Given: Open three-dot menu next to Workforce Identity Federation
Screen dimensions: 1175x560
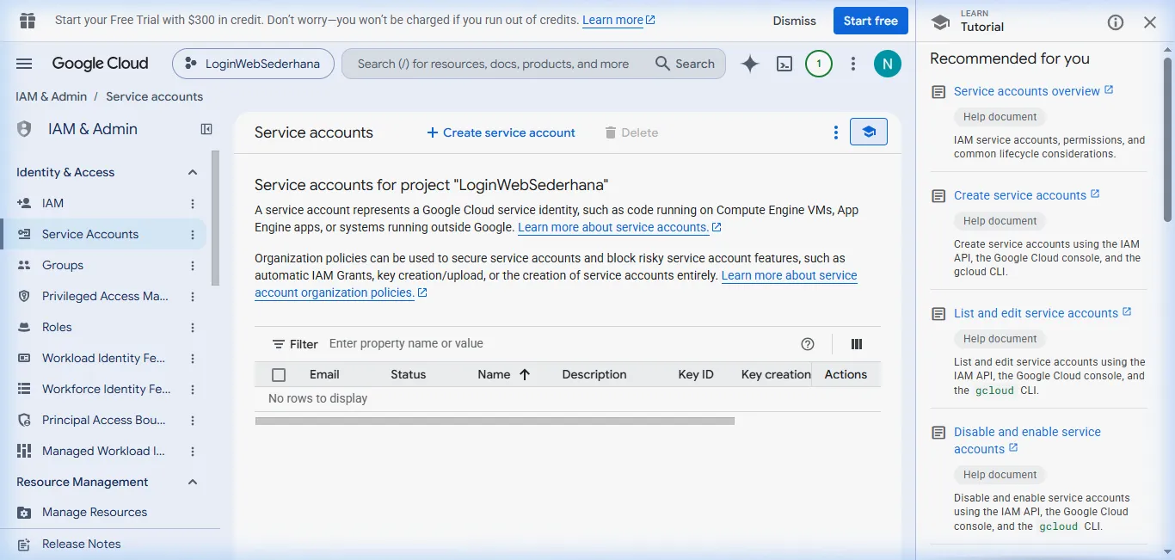Looking at the screenshot, I should coord(193,390).
